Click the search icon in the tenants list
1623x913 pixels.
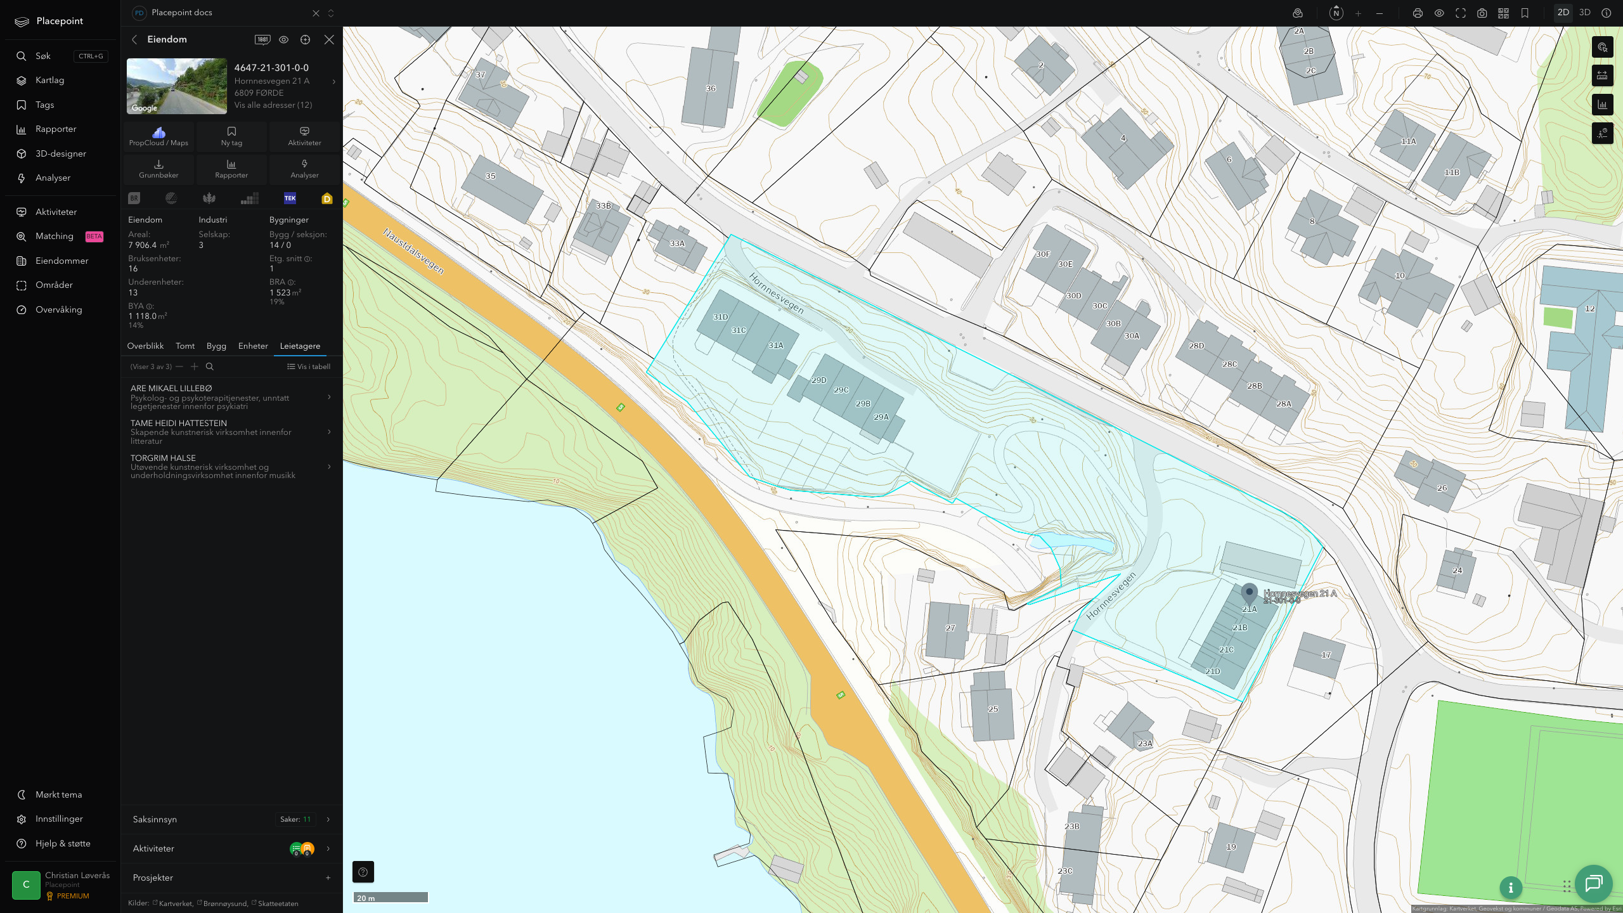[x=210, y=366]
